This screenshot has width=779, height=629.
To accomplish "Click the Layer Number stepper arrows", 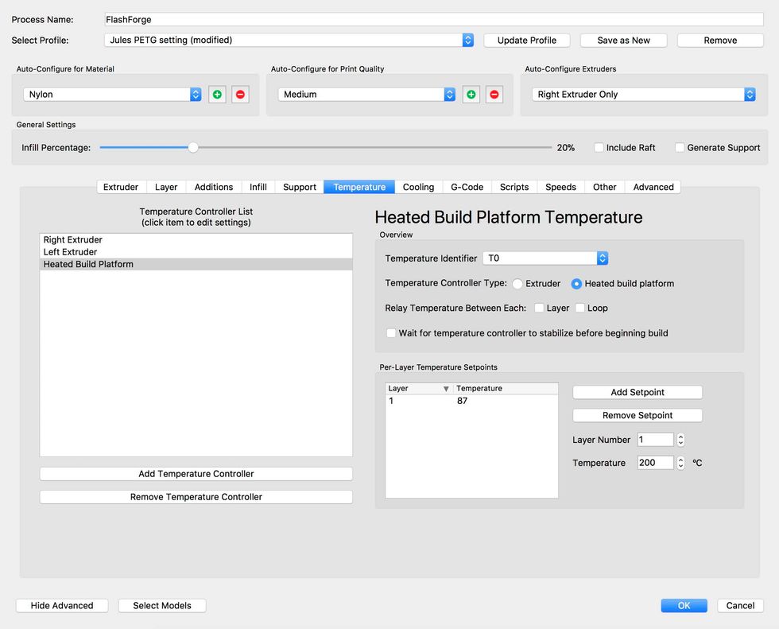I will pos(680,440).
